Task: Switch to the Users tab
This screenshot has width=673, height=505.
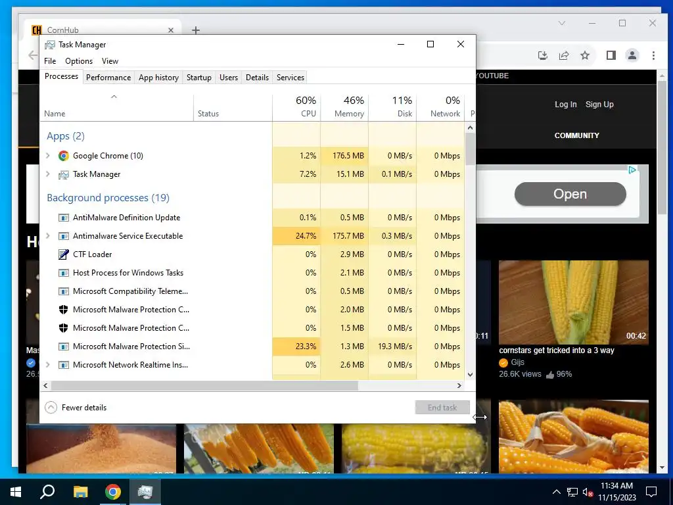Action: click(x=228, y=78)
